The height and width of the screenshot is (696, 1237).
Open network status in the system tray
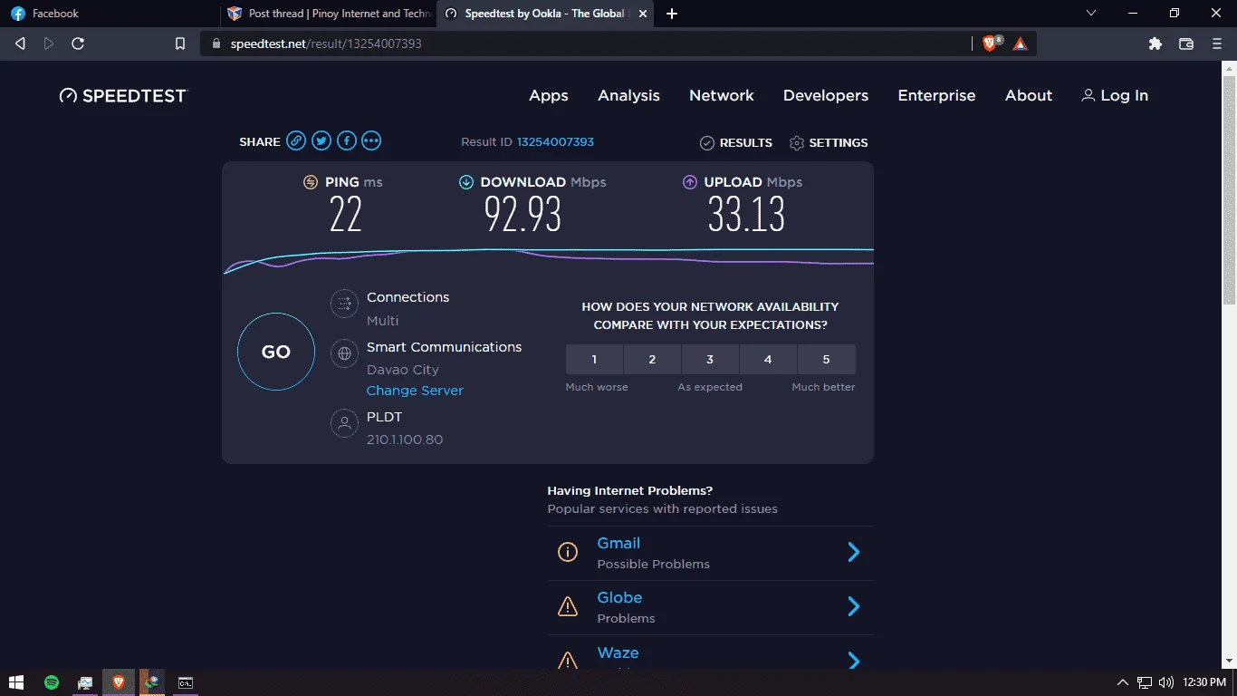pyautogui.click(x=1145, y=682)
